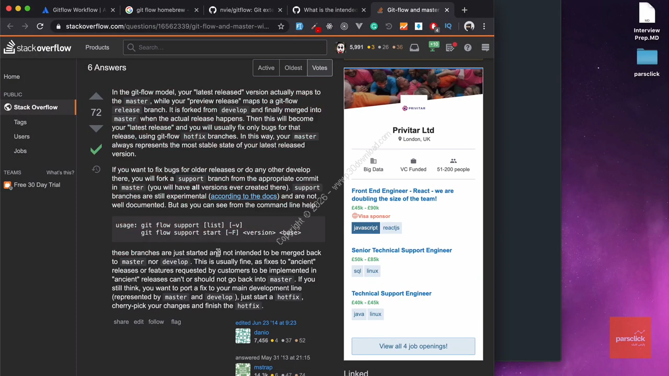Image resolution: width=669 pixels, height=376 pixels.
Task: Click the Stack Overflow search field
Action: point(225,48)
